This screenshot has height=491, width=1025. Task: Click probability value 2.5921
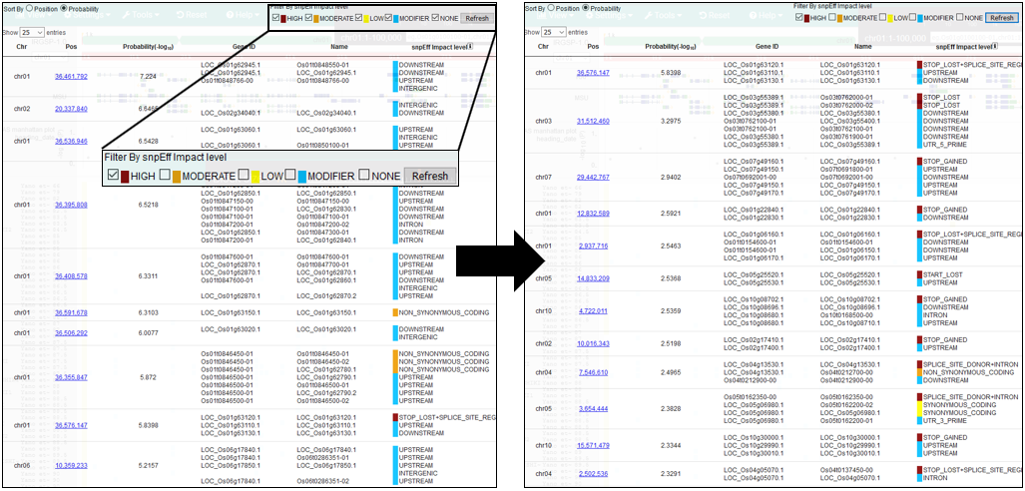coord(672,214)
